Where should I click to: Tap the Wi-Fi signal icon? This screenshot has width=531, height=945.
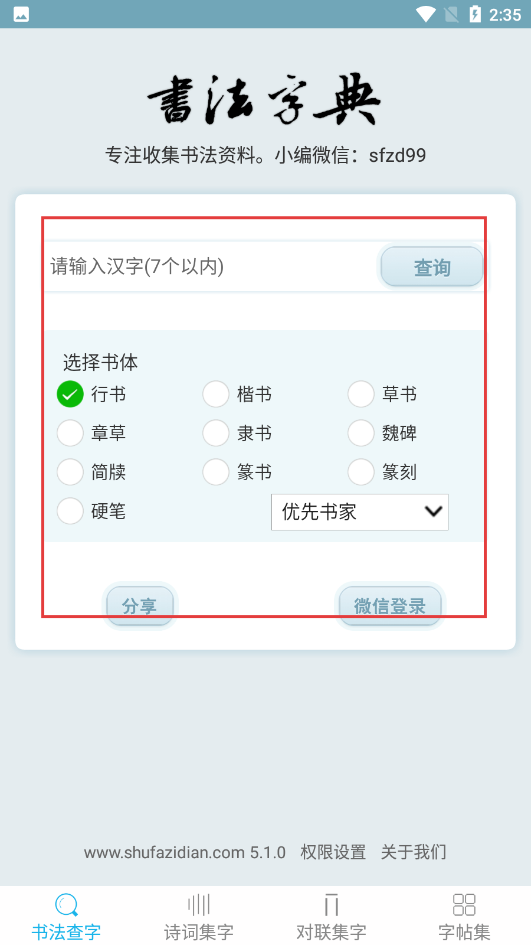coord(425,14)
